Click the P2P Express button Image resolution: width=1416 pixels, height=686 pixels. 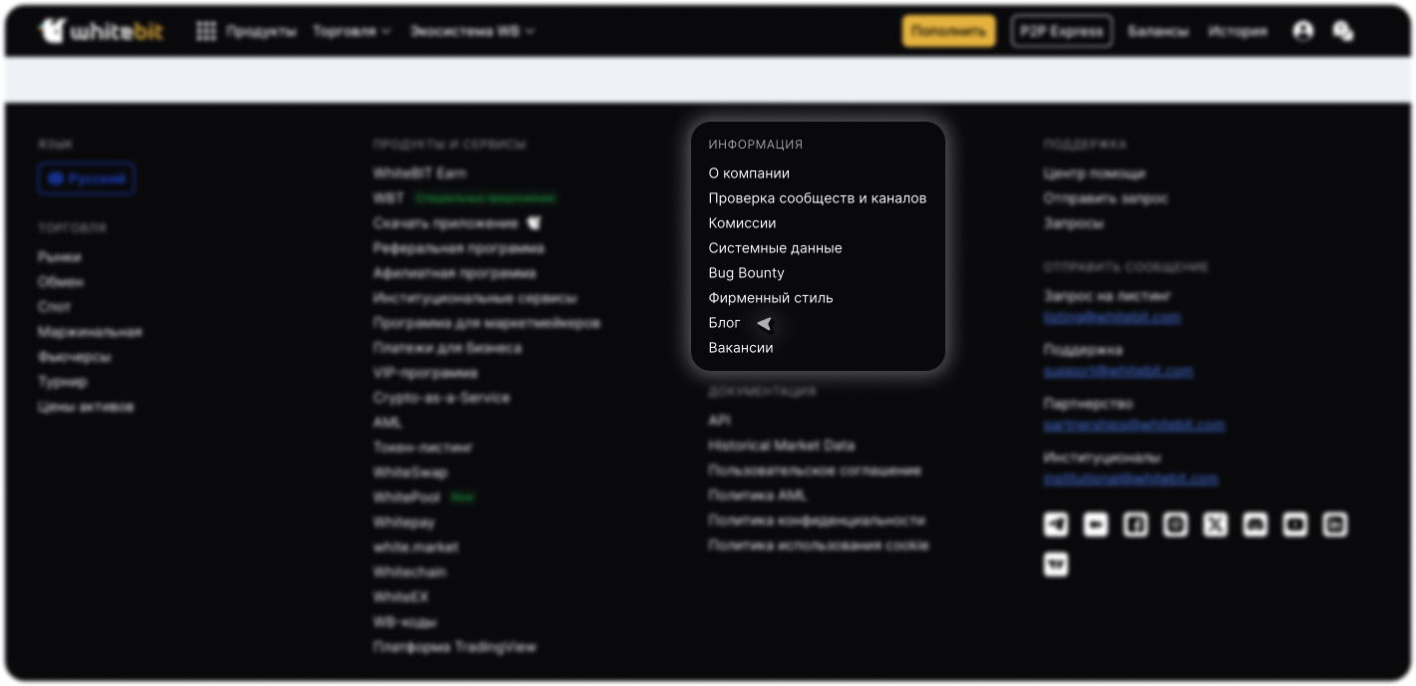pyautogui.click(x=1061, y=32)
